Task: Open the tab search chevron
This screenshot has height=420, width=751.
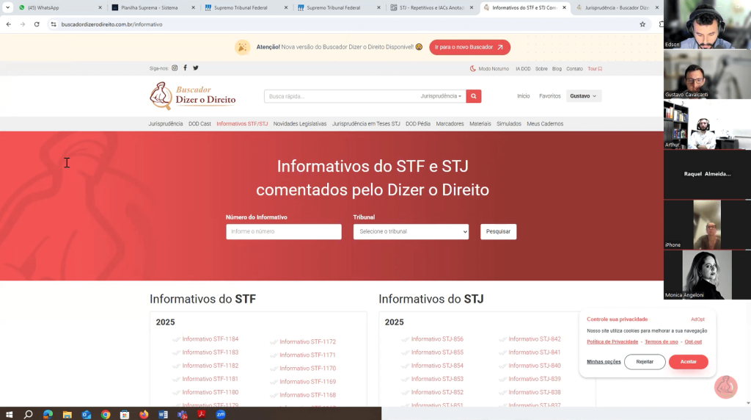Action: (7, 7)
